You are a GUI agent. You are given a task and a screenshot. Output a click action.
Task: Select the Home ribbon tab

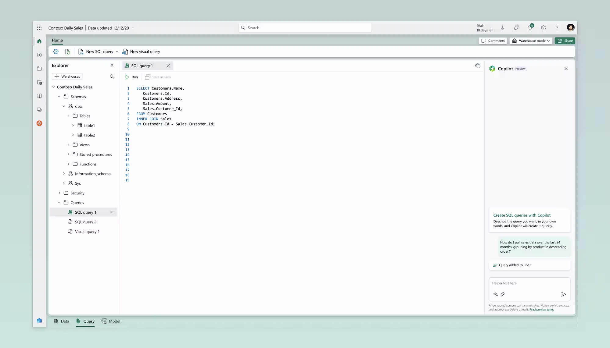[x=57, y=40]
